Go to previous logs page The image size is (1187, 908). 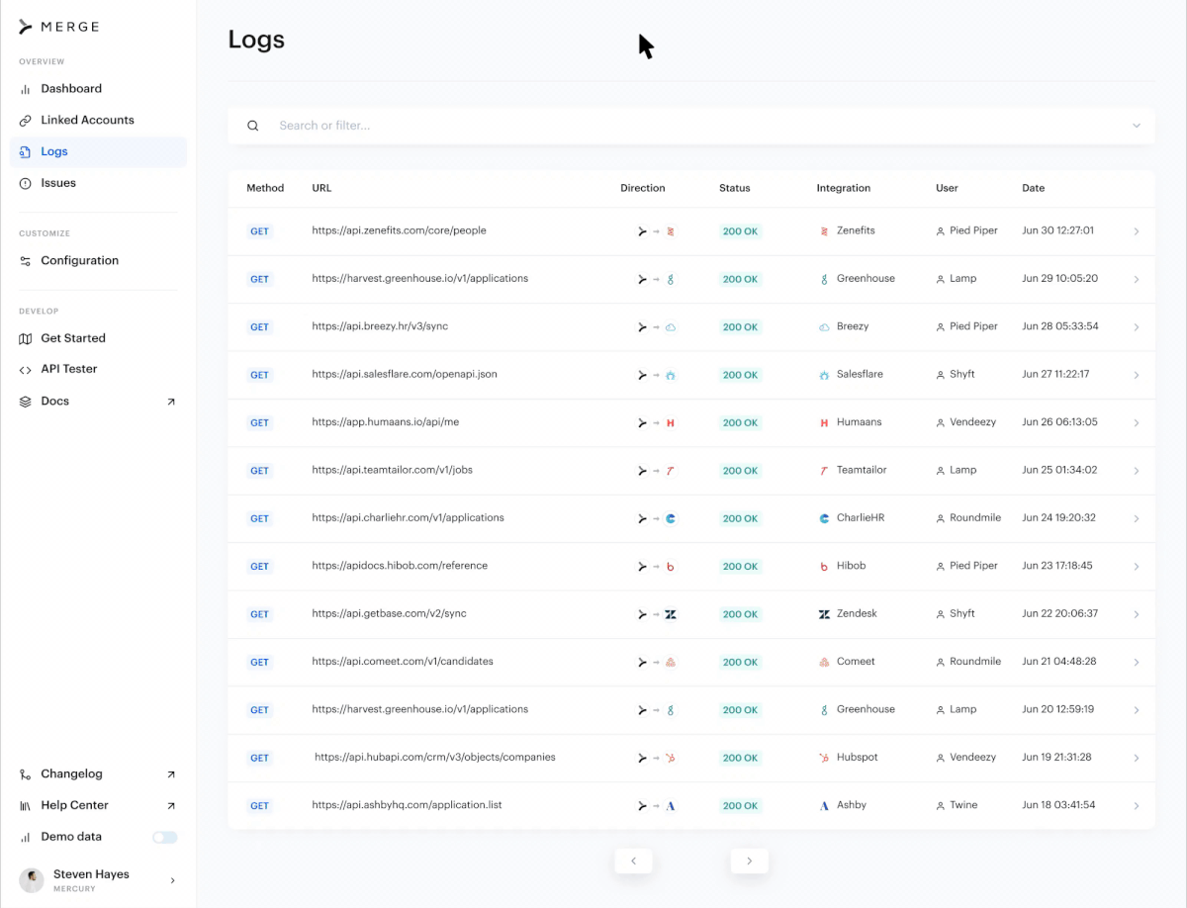(x=633, y=861)
